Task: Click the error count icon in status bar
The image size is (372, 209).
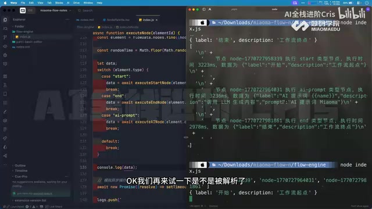Action: click(27, 207)
